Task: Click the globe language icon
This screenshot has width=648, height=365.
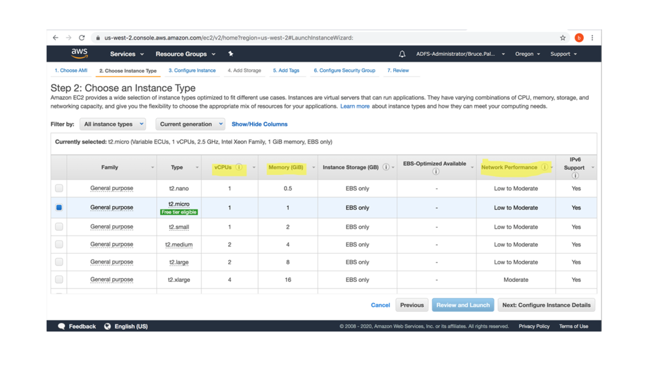Action: (x=107, y=326)
